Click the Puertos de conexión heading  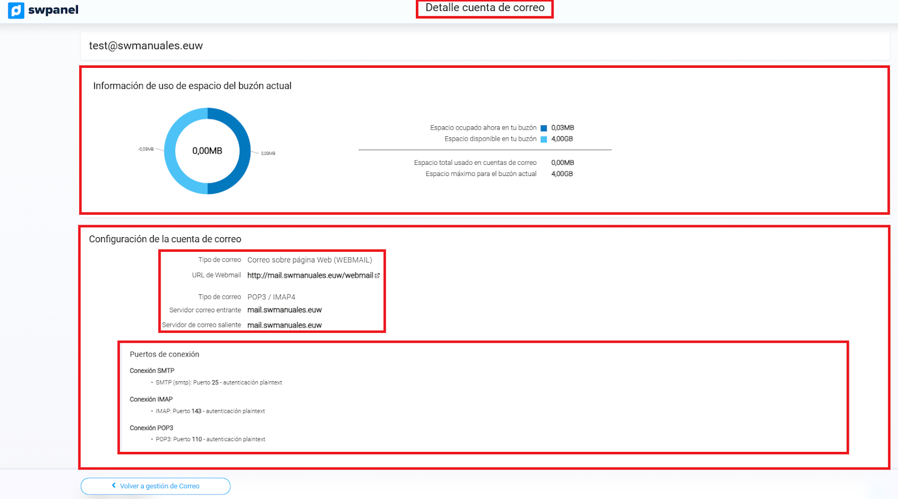pyautogui.click(x=164, y=354)
